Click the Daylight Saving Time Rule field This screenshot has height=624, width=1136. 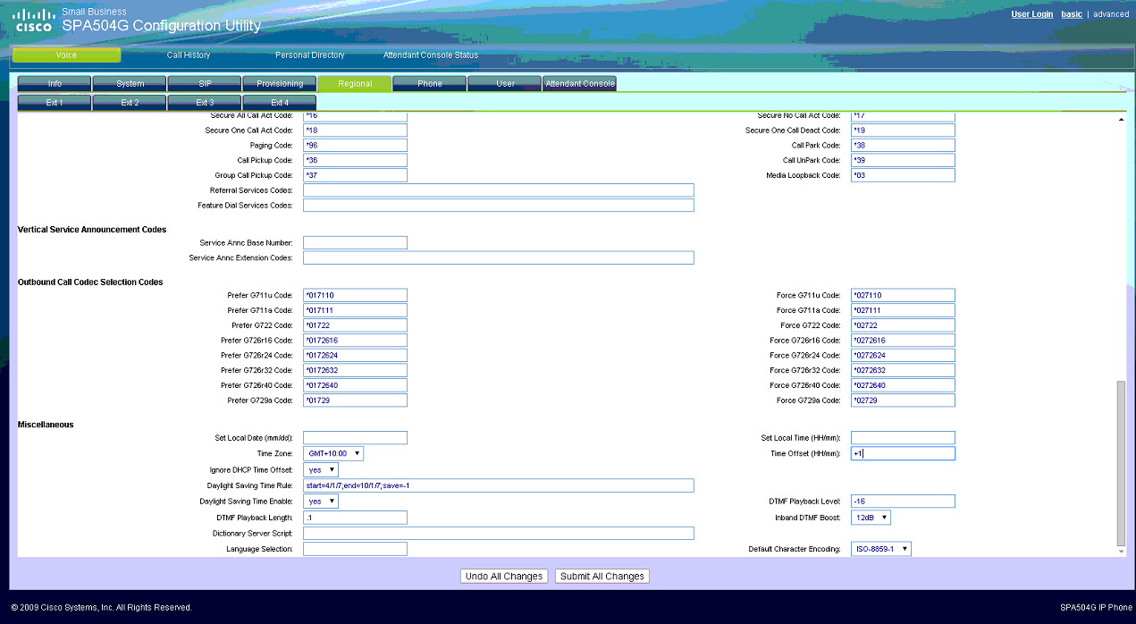pos(499,485)
